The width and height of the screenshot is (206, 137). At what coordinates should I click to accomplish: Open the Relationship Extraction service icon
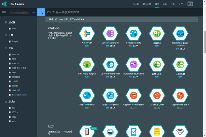[x=133, y=64]
